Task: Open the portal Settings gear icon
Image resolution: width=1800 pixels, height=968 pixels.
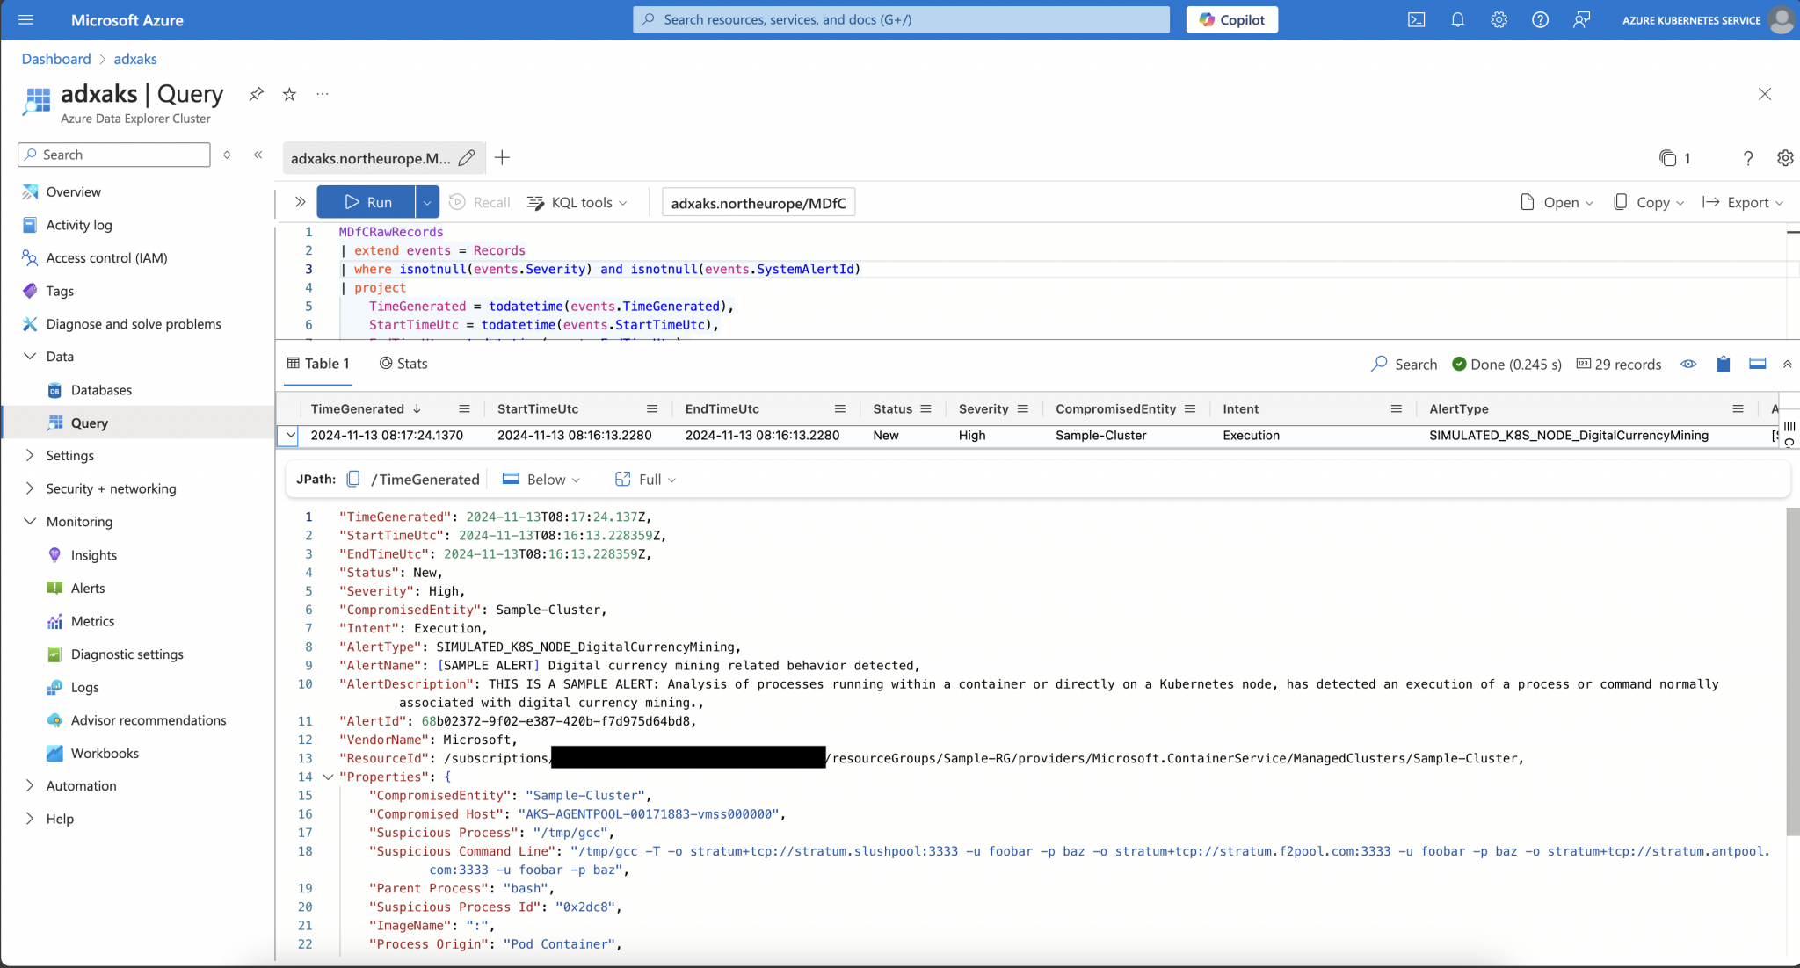Action: point(1499,19)
